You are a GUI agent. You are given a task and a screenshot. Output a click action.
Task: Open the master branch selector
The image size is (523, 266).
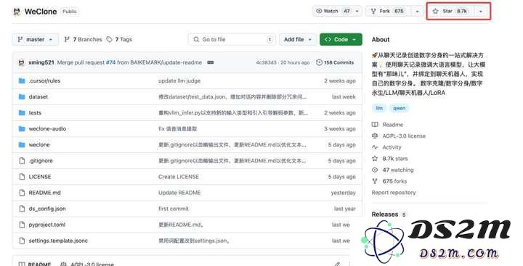tap(36, 39)
